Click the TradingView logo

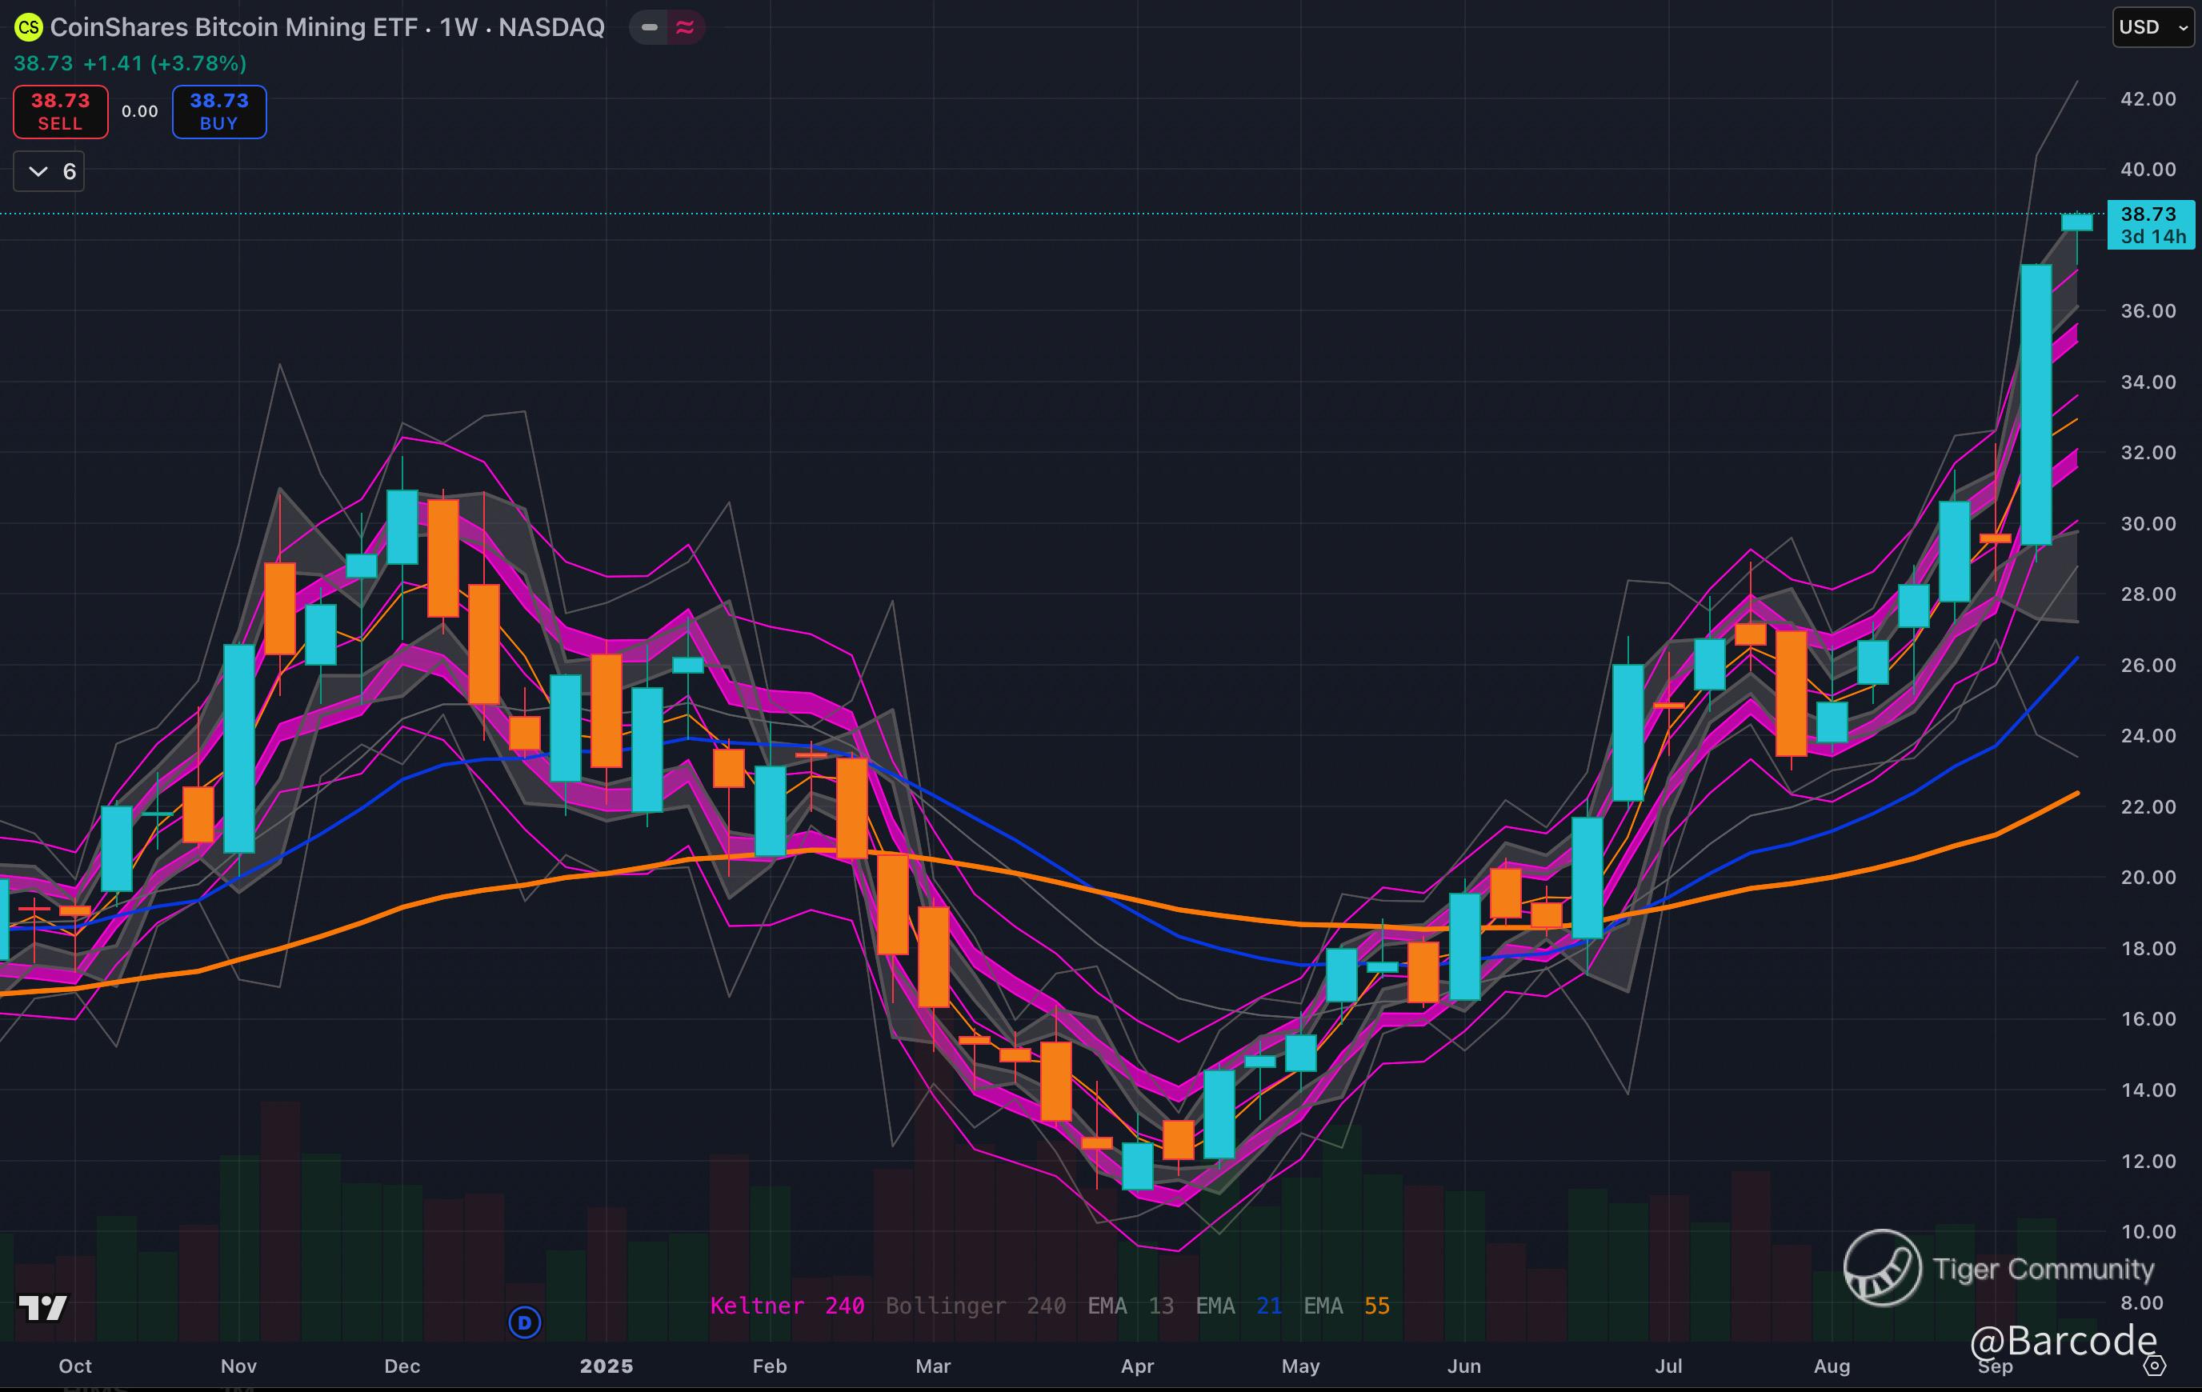[x=42, y=1309]
